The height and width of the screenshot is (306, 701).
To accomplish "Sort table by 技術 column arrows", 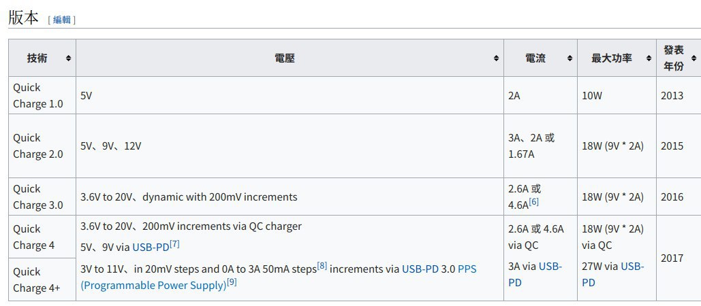I will click(68, 58).
